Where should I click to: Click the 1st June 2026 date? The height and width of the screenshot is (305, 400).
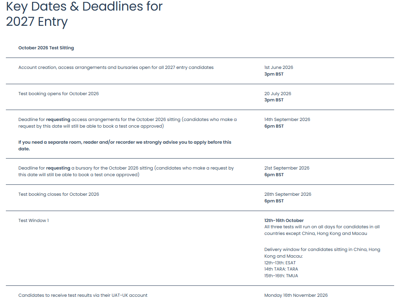[x=279, y=67]
